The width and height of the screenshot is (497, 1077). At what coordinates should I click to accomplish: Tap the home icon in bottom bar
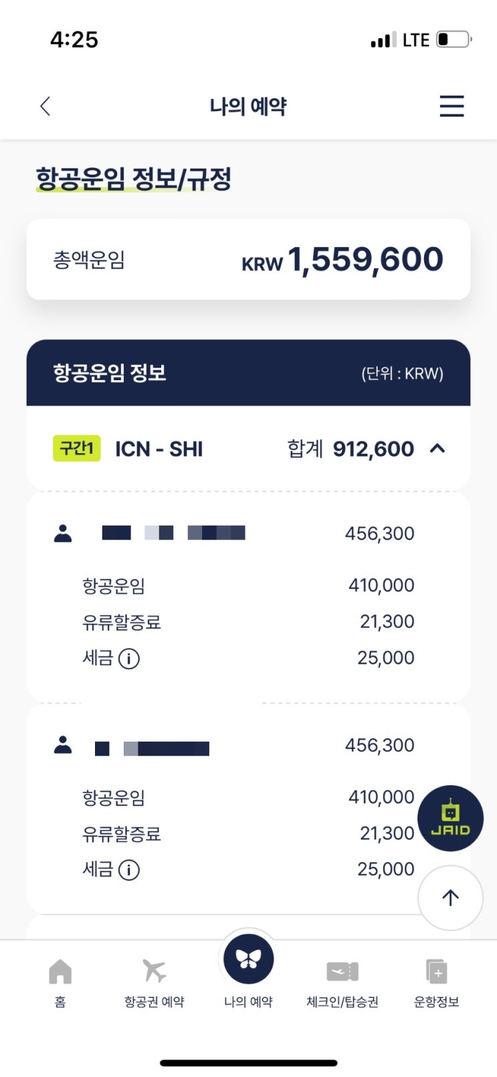pos(60,972)
